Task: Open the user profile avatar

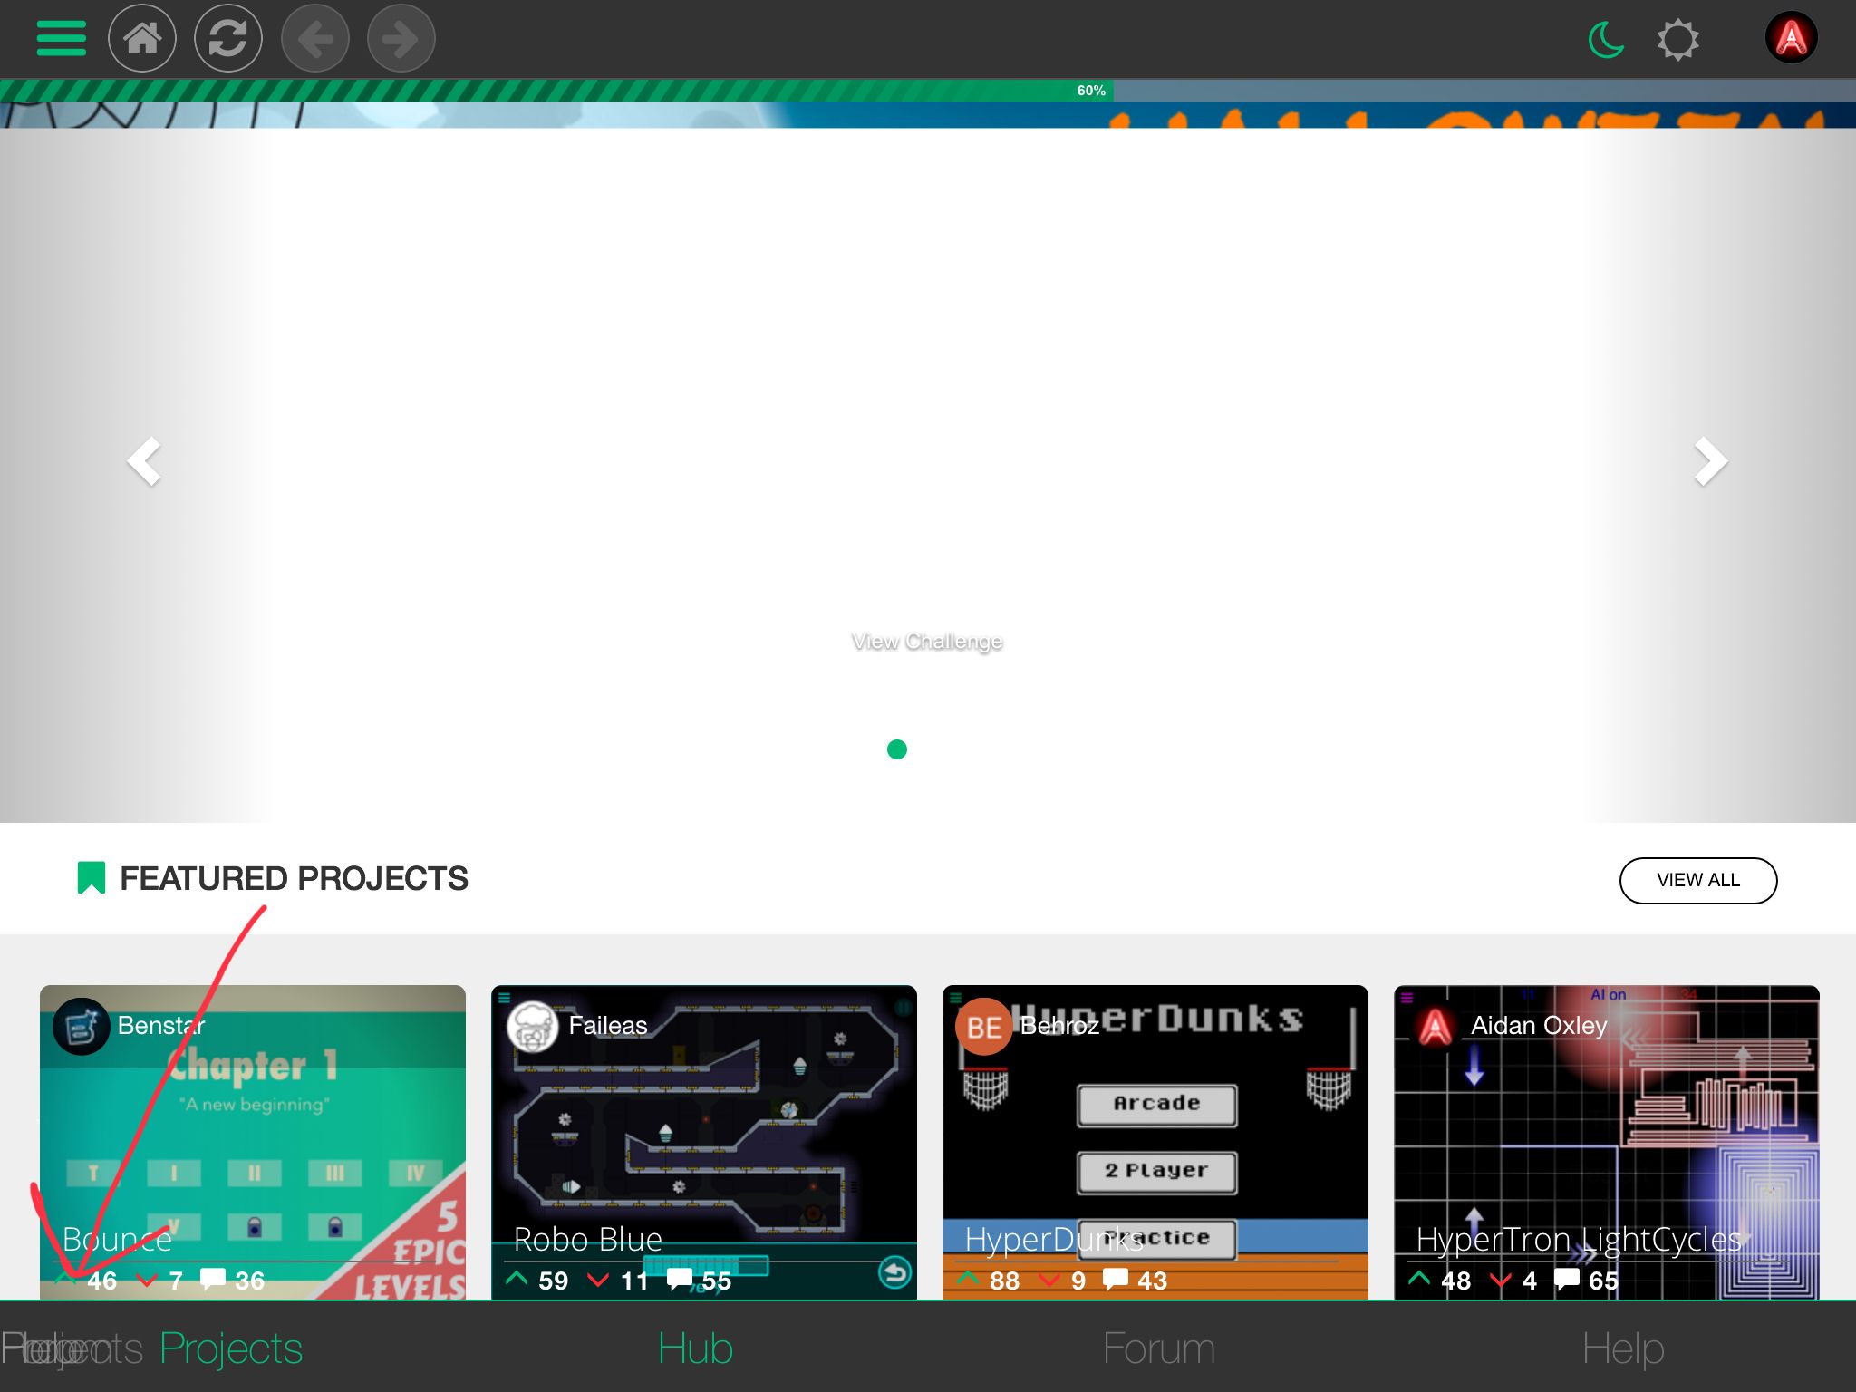Action: (1791, 39)
